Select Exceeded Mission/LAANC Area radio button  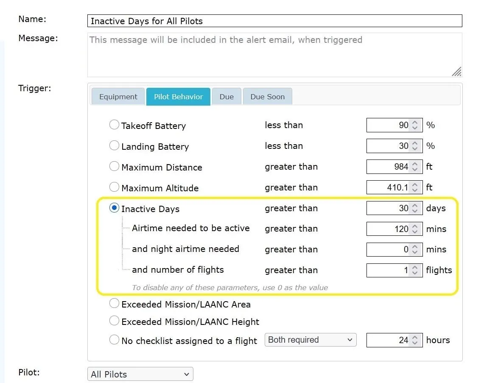click(x=114, y=304)
